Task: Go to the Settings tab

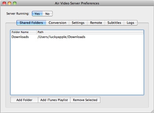Action: tap(78, 23)
